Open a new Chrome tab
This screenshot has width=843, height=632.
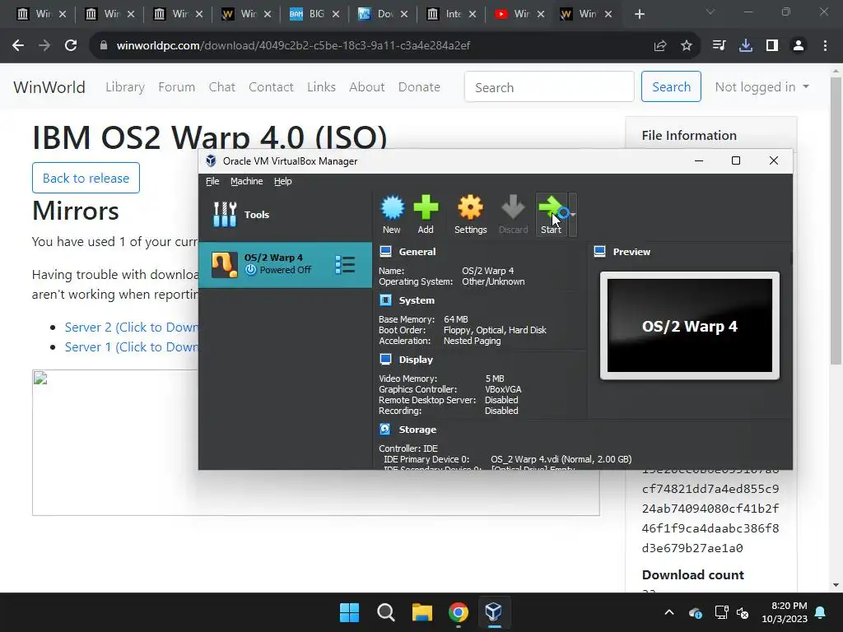pos(639,15)
